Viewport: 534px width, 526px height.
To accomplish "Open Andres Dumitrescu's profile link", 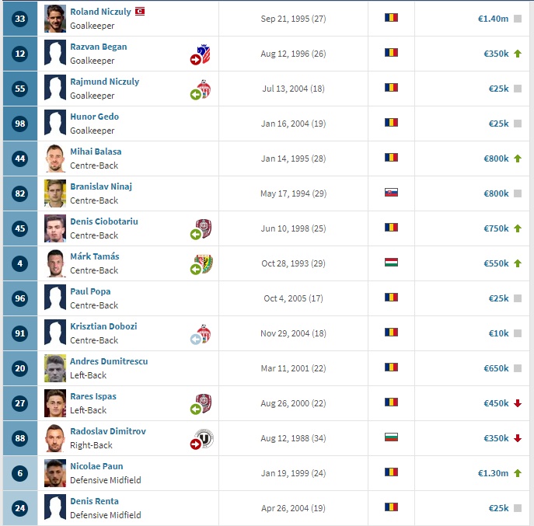I will 109,361.
